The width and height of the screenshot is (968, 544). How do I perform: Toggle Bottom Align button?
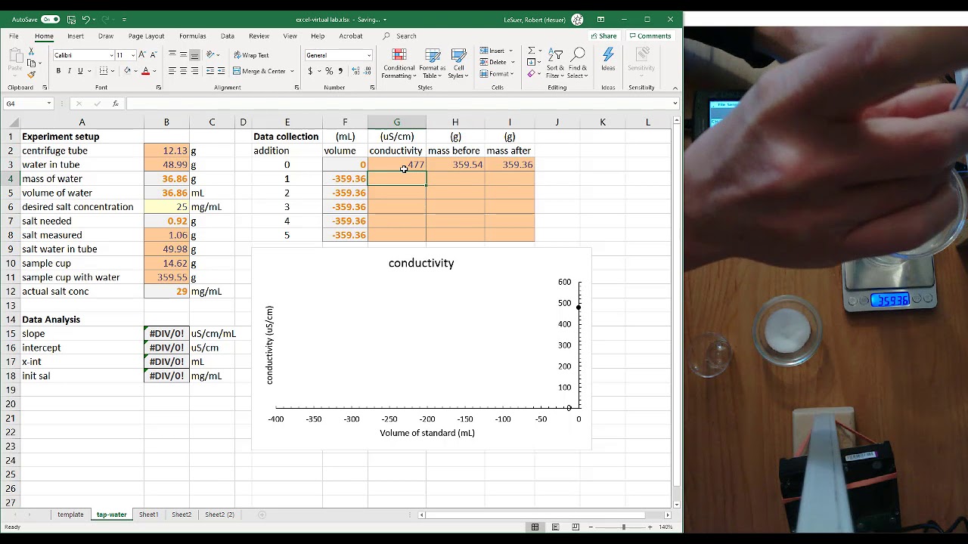(x=194, y=55)
